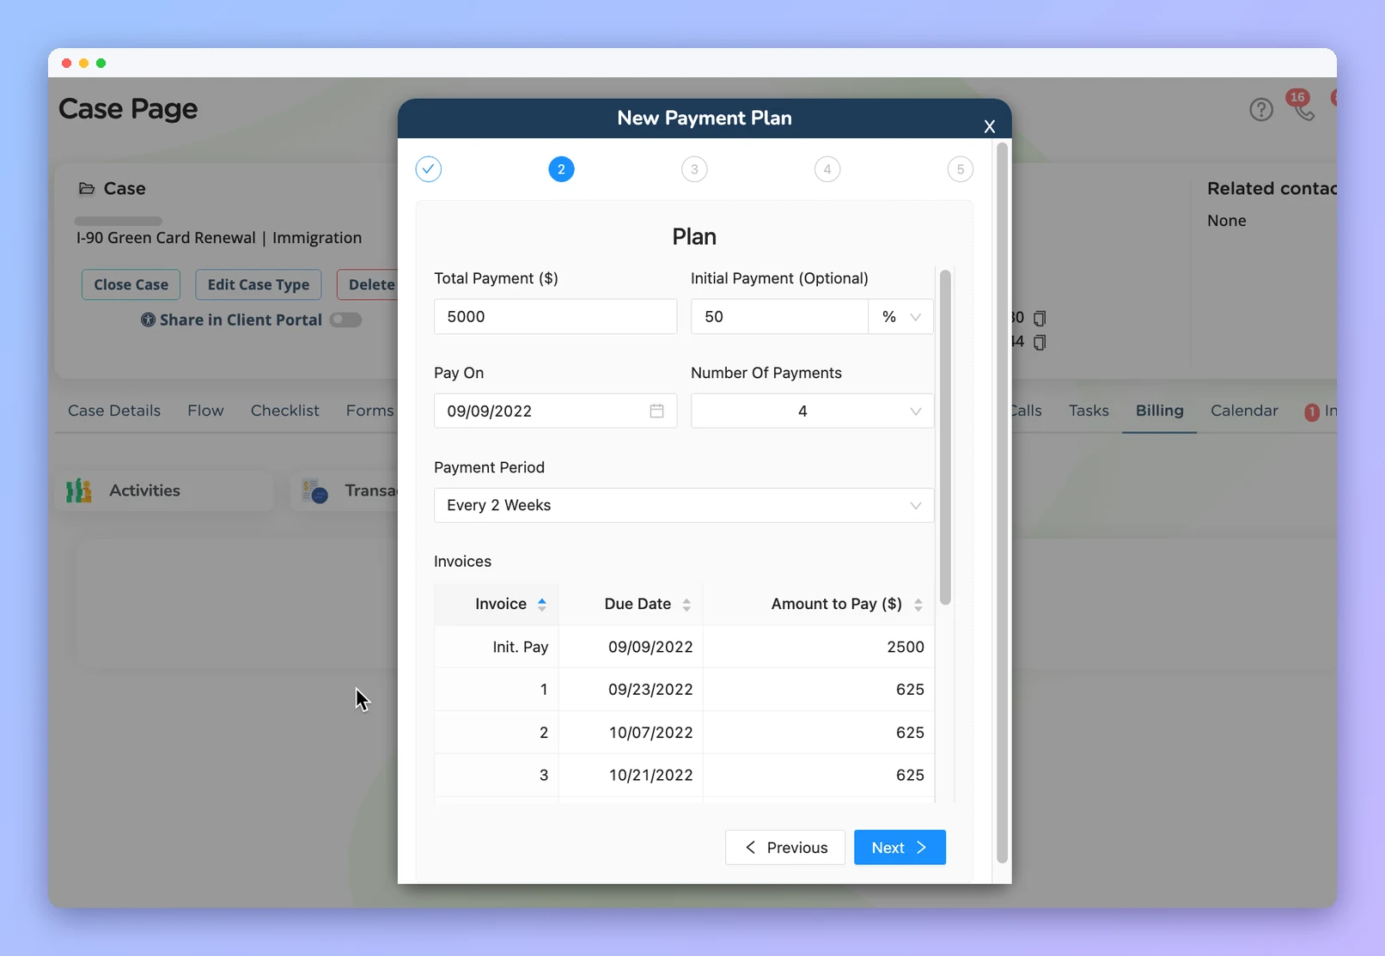Sort by Invoice column arrows
The height and width of the screenshot is (956, 1385).
point(542,605)
